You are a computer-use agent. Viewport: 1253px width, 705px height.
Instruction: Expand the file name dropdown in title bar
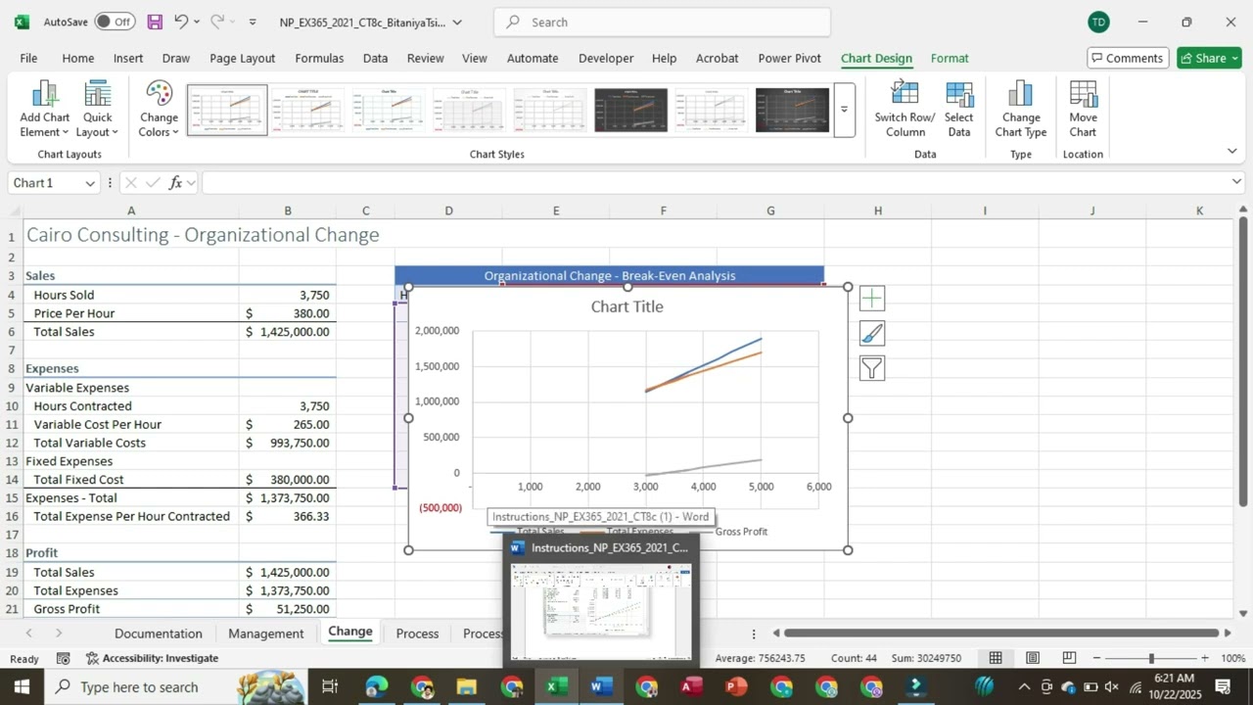[457, 22]
